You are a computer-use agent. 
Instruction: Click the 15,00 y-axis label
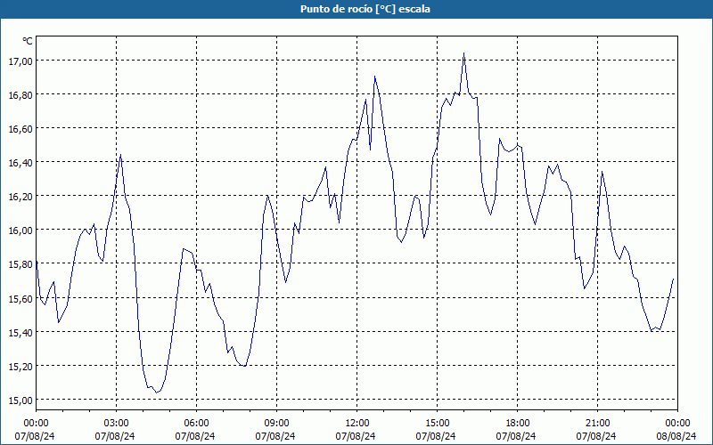[20, 400]
